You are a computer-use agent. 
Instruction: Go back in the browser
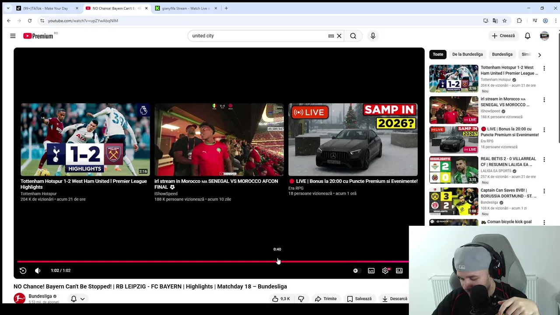click(9, 21)
